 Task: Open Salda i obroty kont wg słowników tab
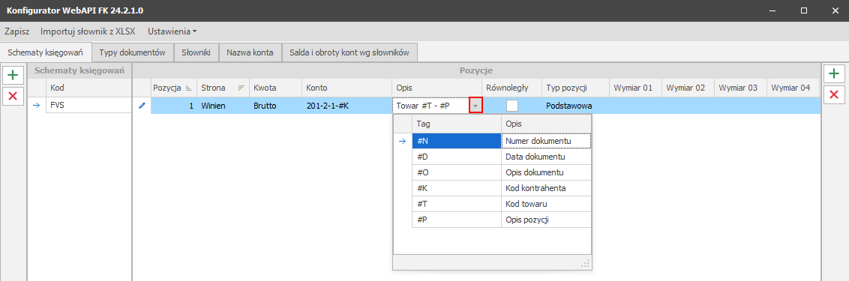point(349,52)
